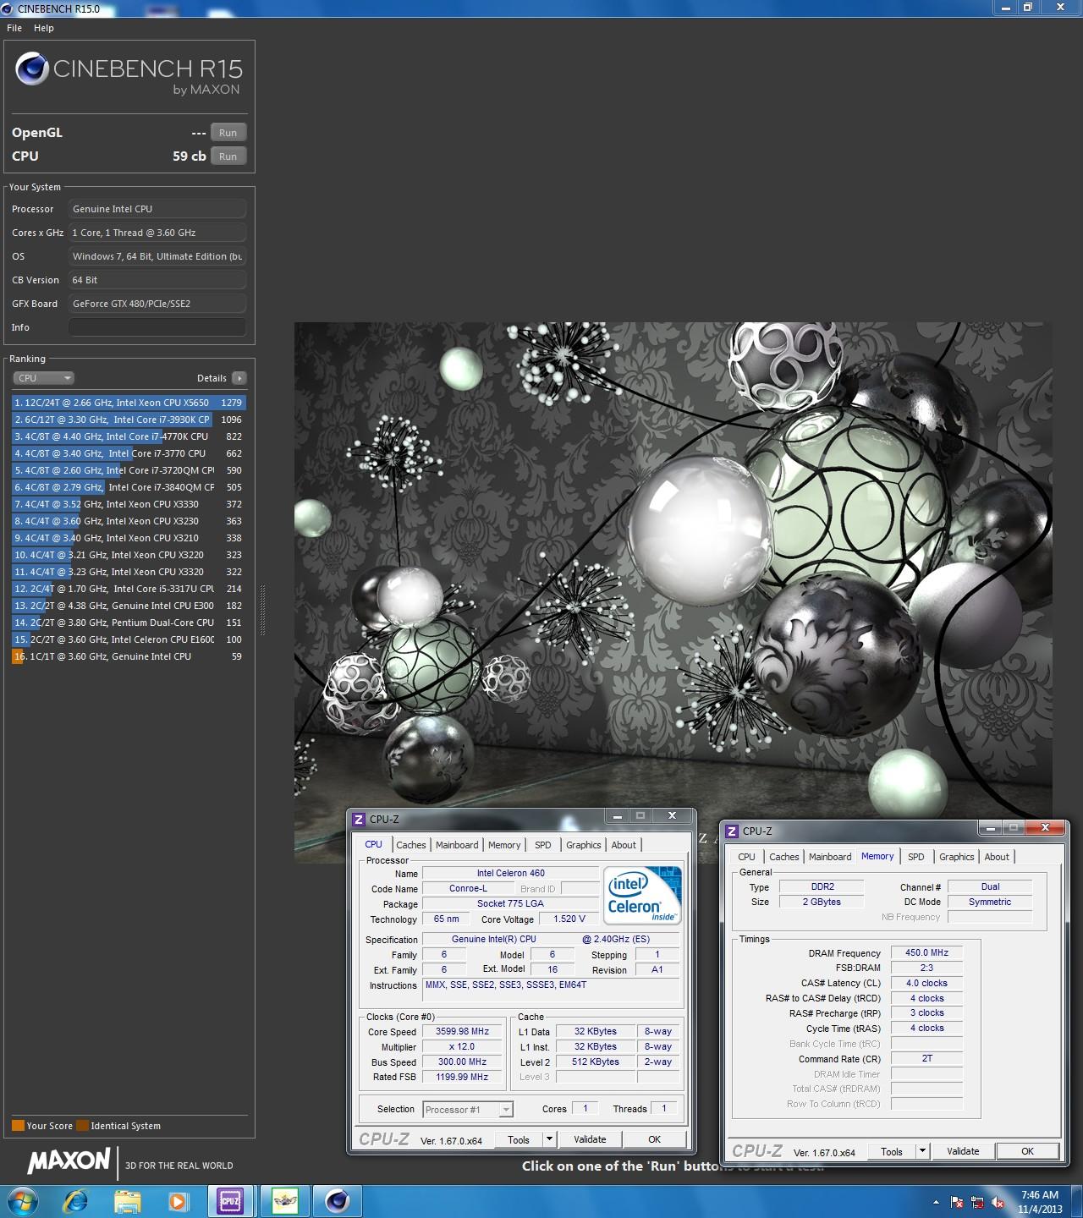Open Tools dropdown arrow in left CPU-Z window
Image resolution: width=1083 pixels, height=1218 pixels.
(549, 1139)
